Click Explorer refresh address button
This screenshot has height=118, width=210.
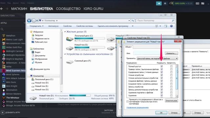click(133, 21)
